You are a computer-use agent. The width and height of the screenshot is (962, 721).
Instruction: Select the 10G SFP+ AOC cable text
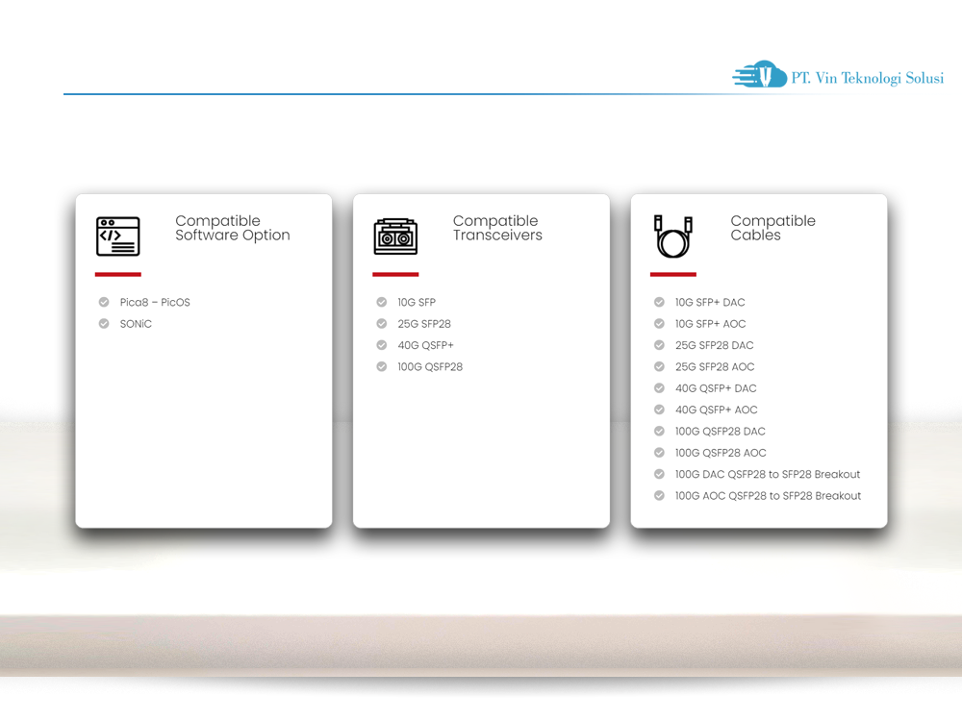pos(711,324)
